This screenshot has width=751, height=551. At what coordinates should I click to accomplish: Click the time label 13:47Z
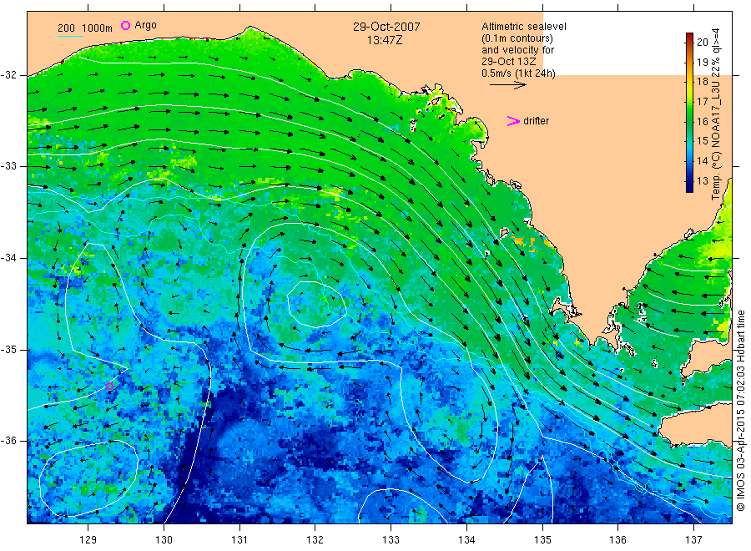point(385,40)
